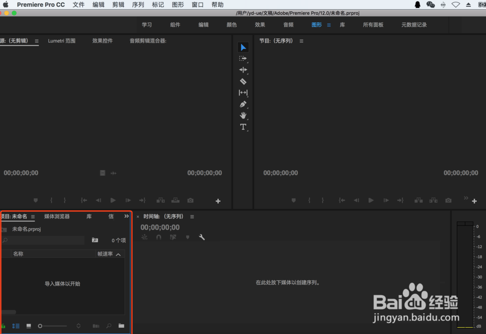486x334 pixels.
Task: Open 节目 monitor panel menu
Action: (301, 41)
